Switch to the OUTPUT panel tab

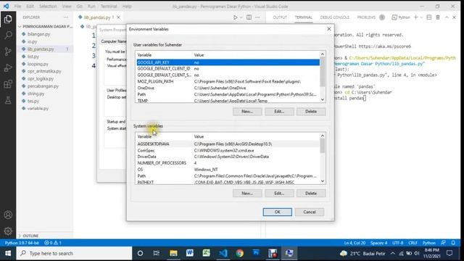point(280,17)
